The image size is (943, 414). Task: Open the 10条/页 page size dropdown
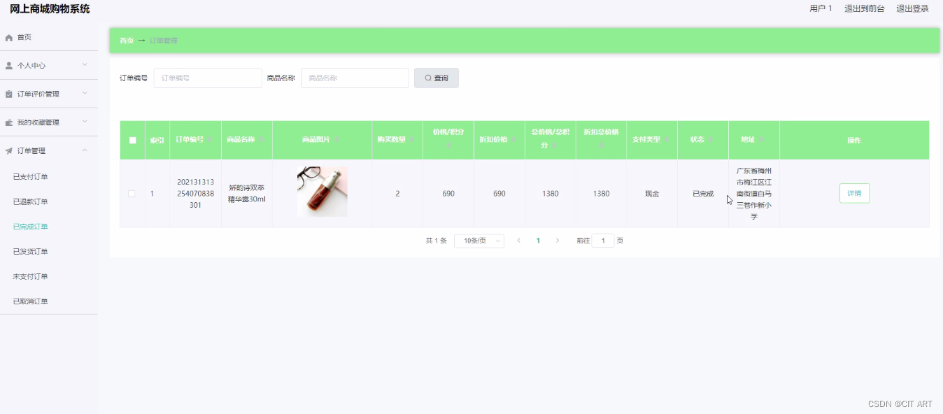tap(478, 240)
